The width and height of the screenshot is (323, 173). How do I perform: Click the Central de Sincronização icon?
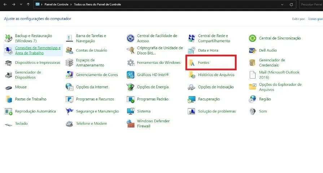[x=252, y=38]
